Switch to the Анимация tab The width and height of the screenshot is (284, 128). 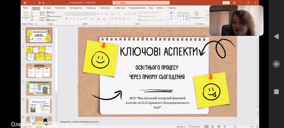coord(105,8)
